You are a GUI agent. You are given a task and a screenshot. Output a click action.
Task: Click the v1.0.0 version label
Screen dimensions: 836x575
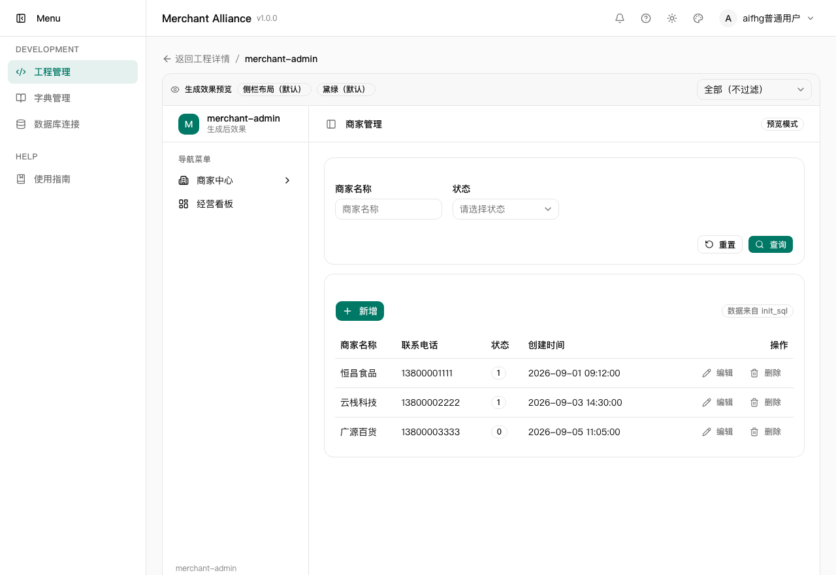click(267, 18)
